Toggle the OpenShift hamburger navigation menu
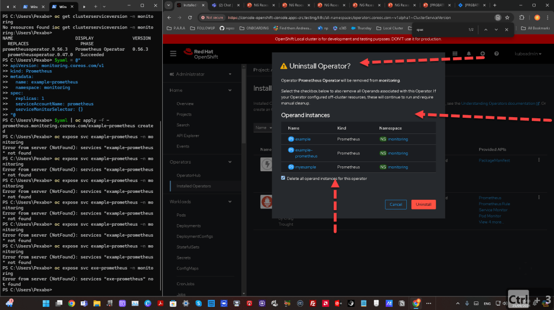This screenshot has height=310, width=554. pos(173,53)
